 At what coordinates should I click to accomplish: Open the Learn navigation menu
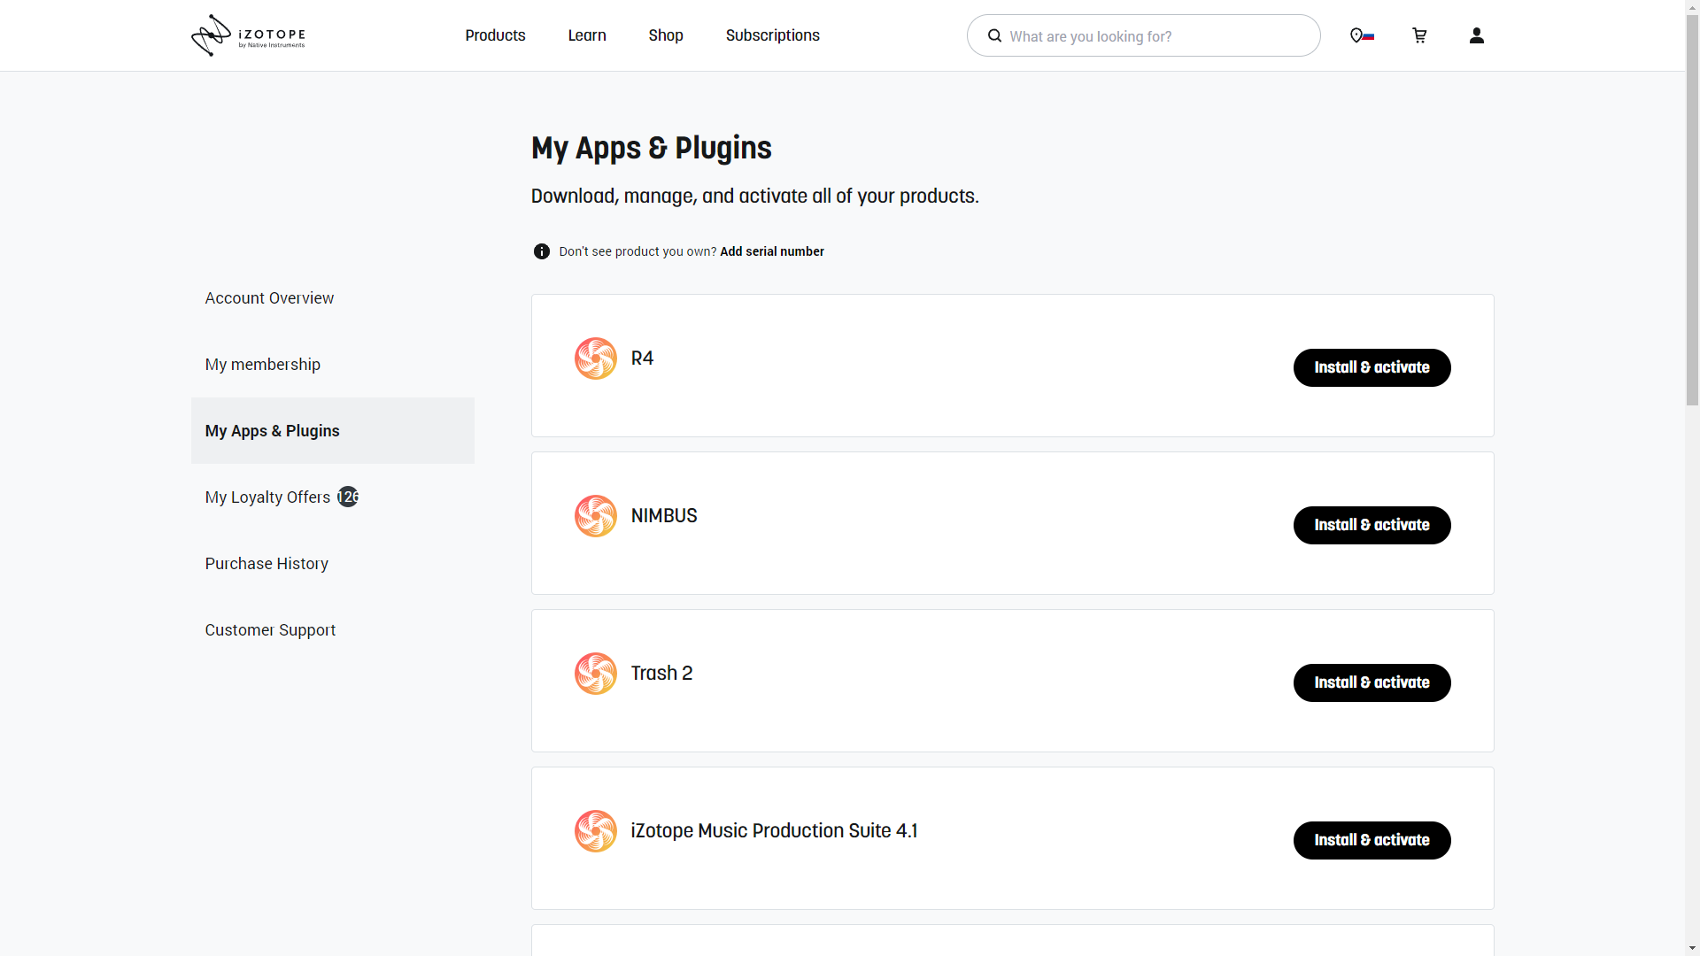point(587,35)
